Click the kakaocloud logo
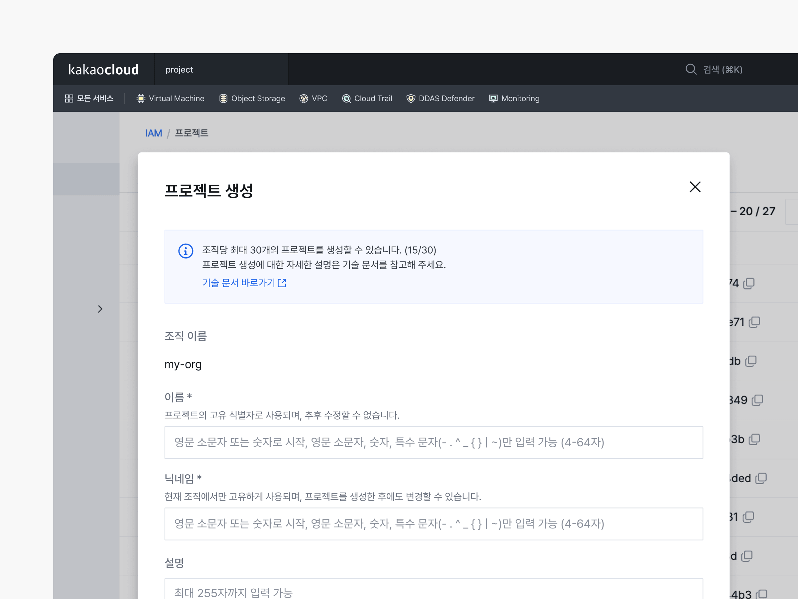This screenshot has height=599, width=798. pyautogui.click(x=103, y=69)
